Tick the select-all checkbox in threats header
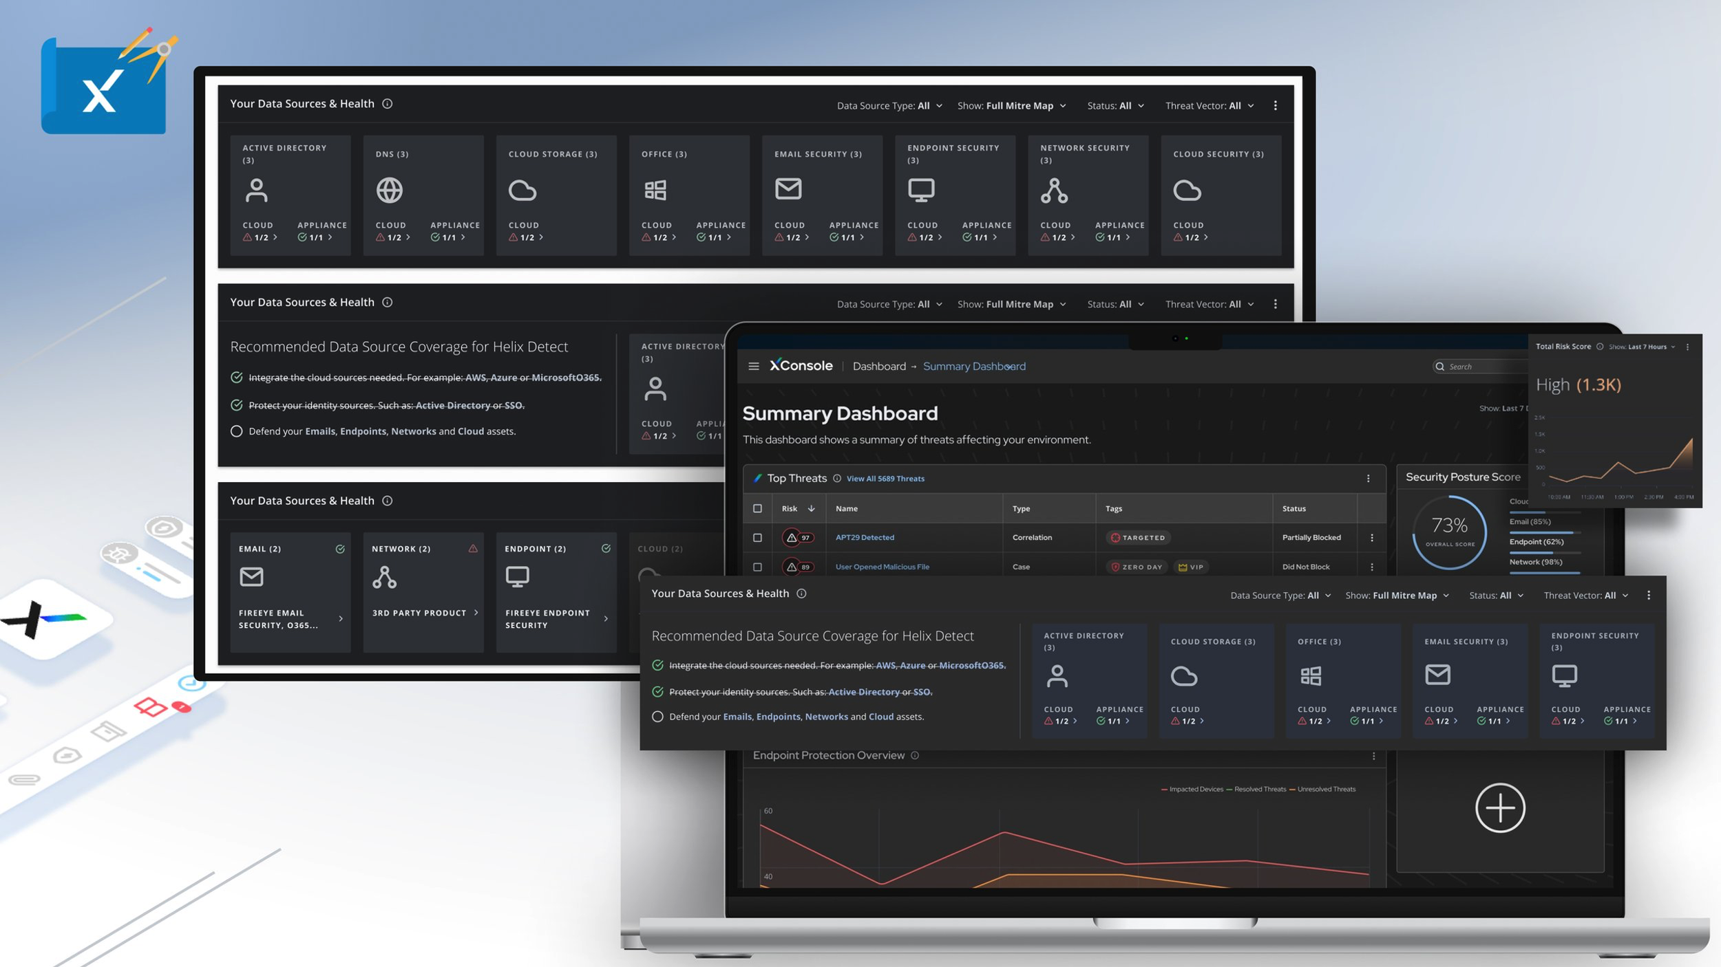 [x=757, y=509]
